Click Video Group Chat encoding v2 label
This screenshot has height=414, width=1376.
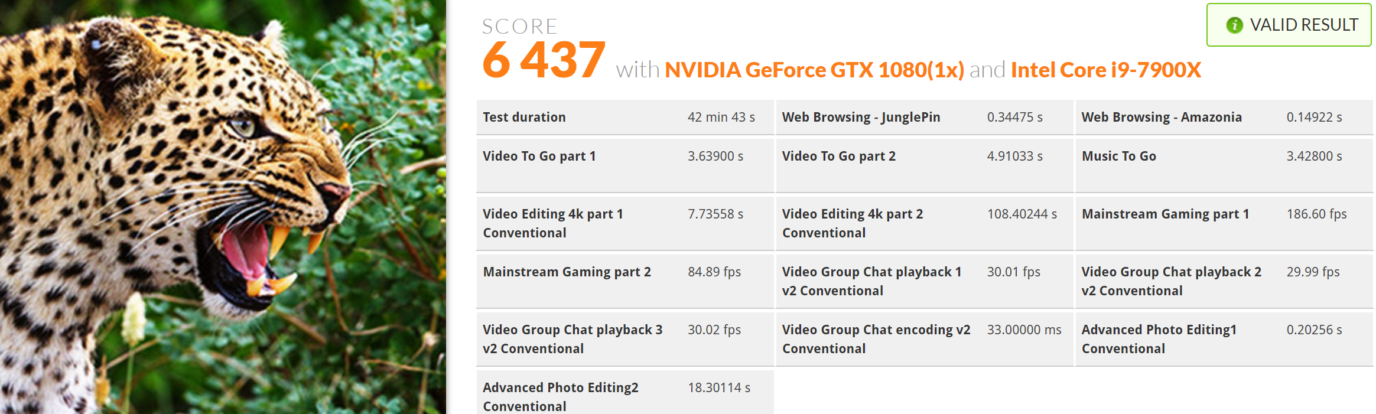[876, 338]
